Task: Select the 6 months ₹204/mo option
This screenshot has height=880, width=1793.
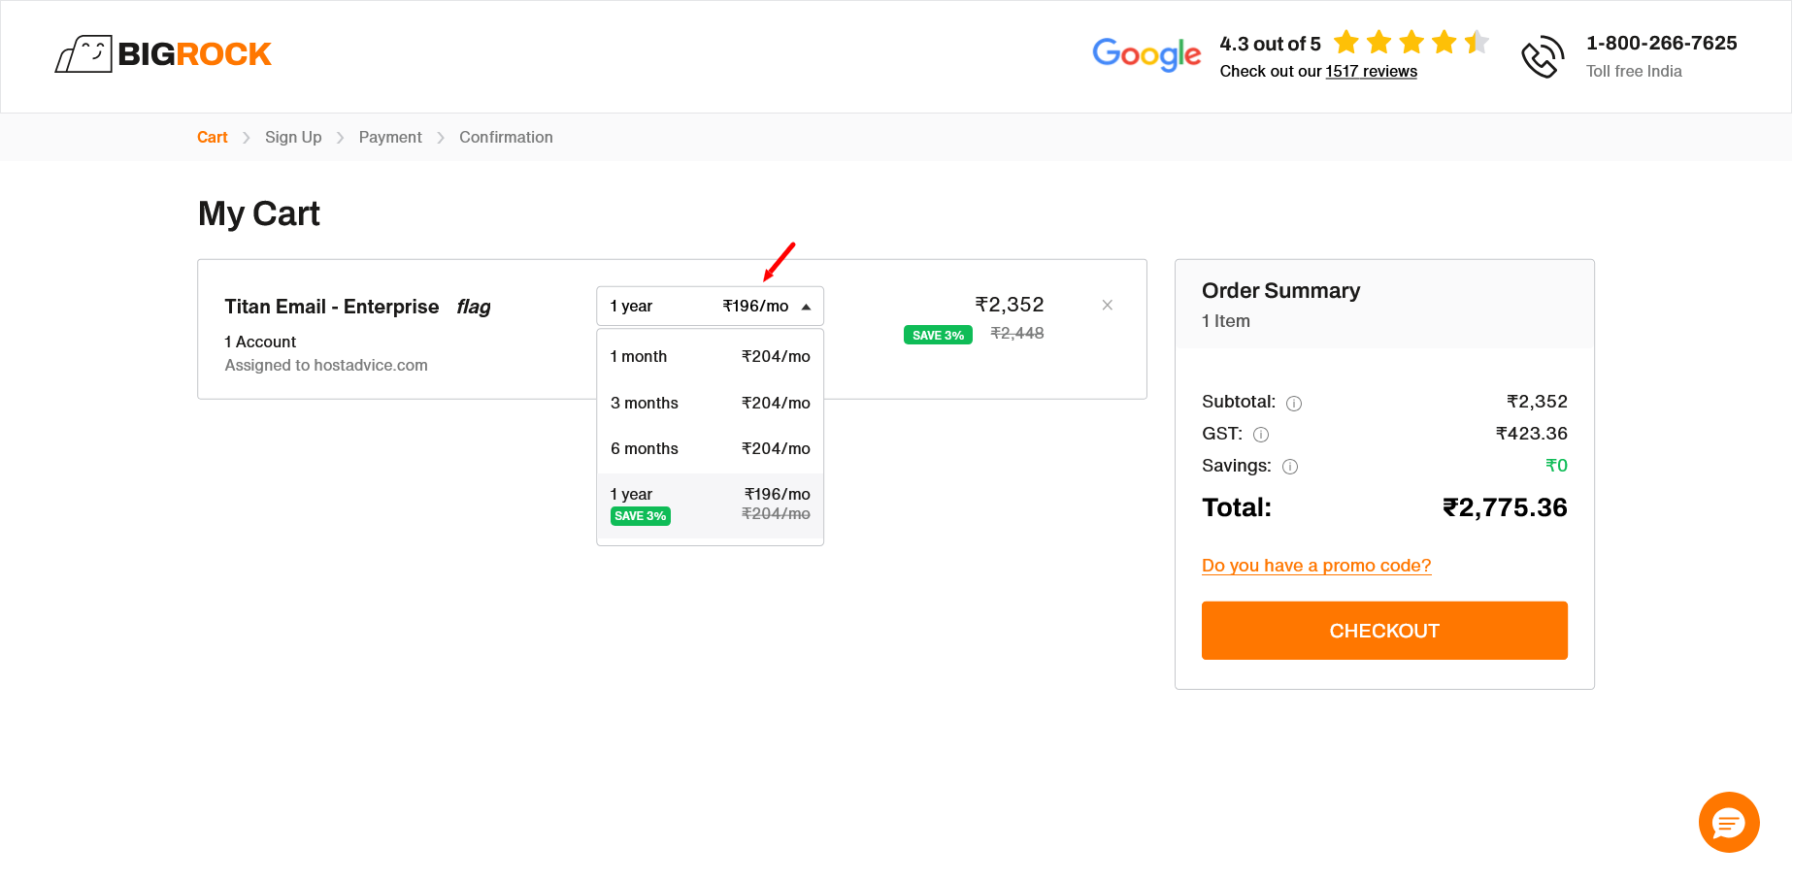Action: coord(710,448)
